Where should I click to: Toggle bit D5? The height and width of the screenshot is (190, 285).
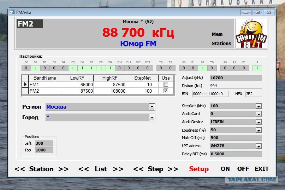73,68
